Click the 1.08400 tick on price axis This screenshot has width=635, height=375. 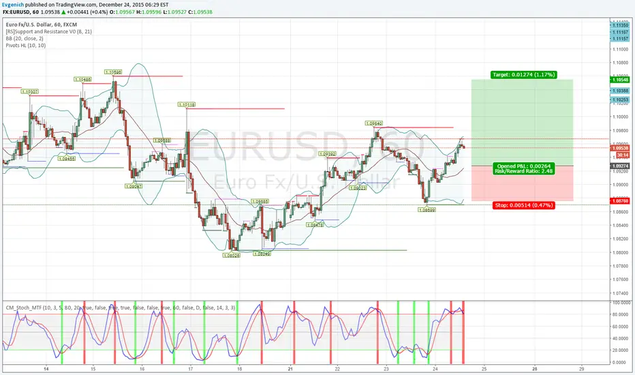click(621, 226)
